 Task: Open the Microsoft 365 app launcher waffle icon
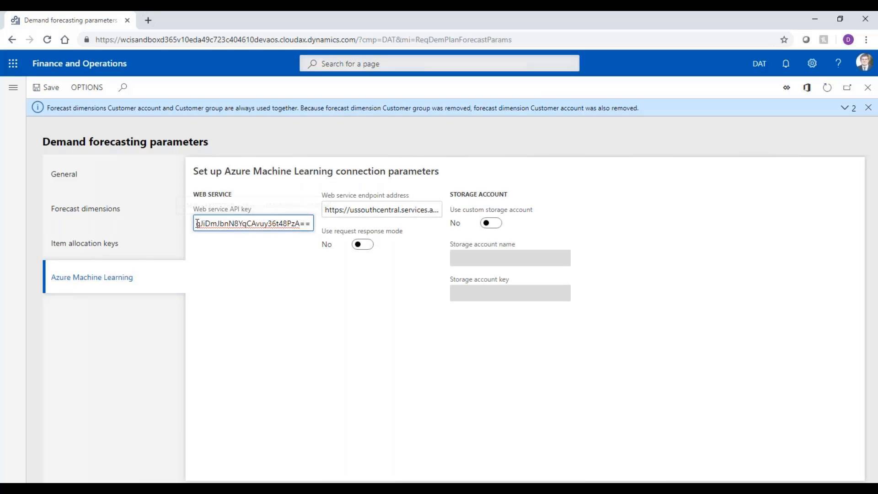[13, 64]
